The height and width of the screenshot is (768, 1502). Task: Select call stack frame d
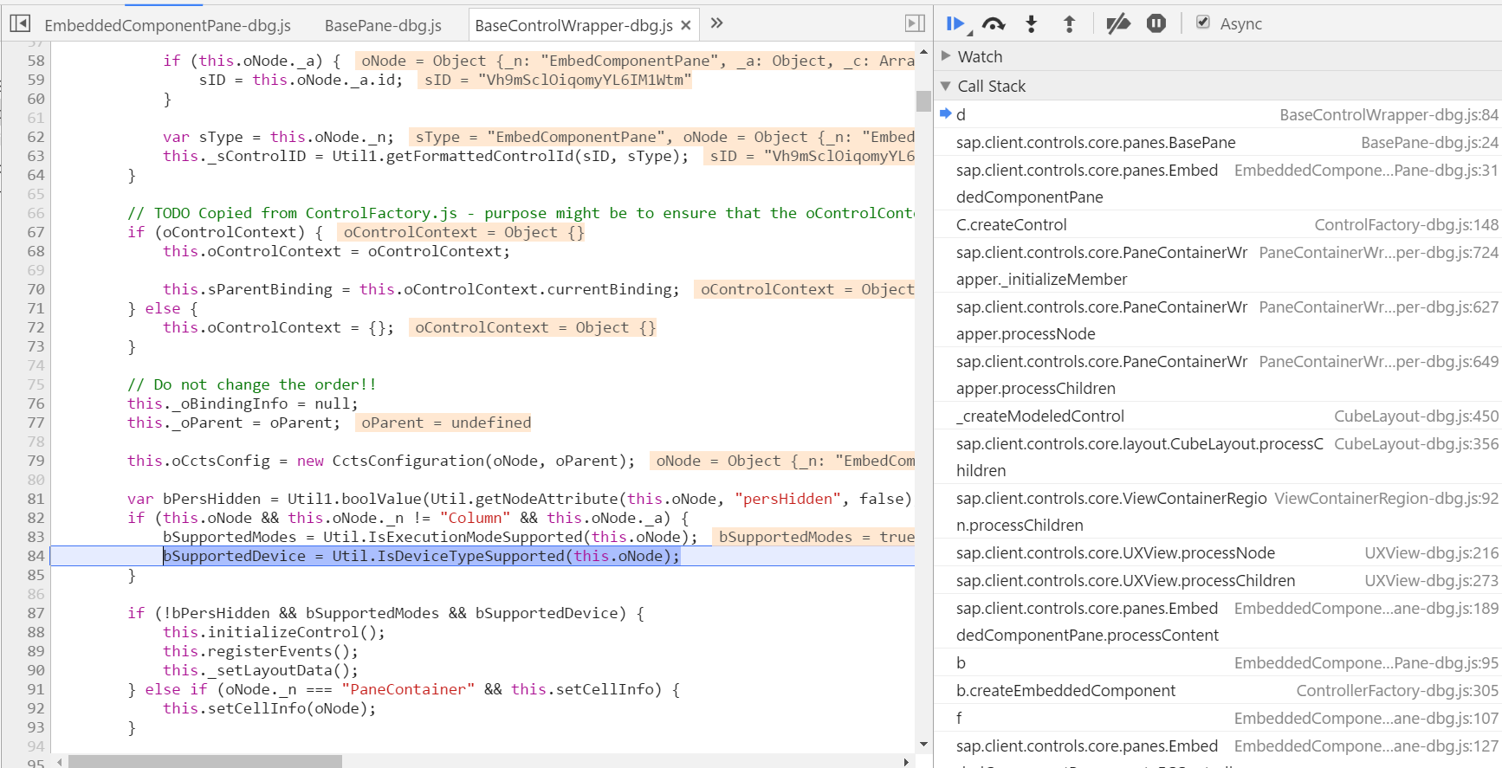961,114
